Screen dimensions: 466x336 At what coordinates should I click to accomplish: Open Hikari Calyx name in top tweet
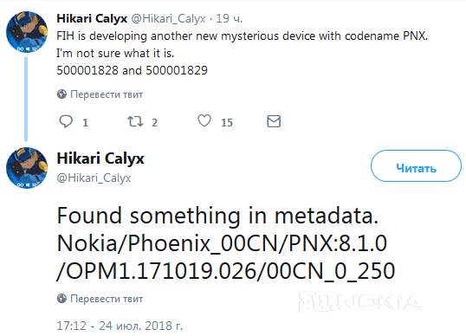(x=92, y=18)
